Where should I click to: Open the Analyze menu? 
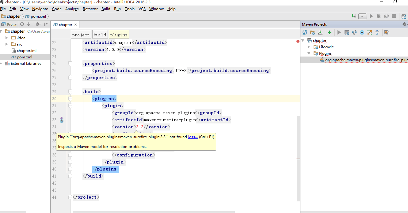pyautogui.click(x=72, y=9)
